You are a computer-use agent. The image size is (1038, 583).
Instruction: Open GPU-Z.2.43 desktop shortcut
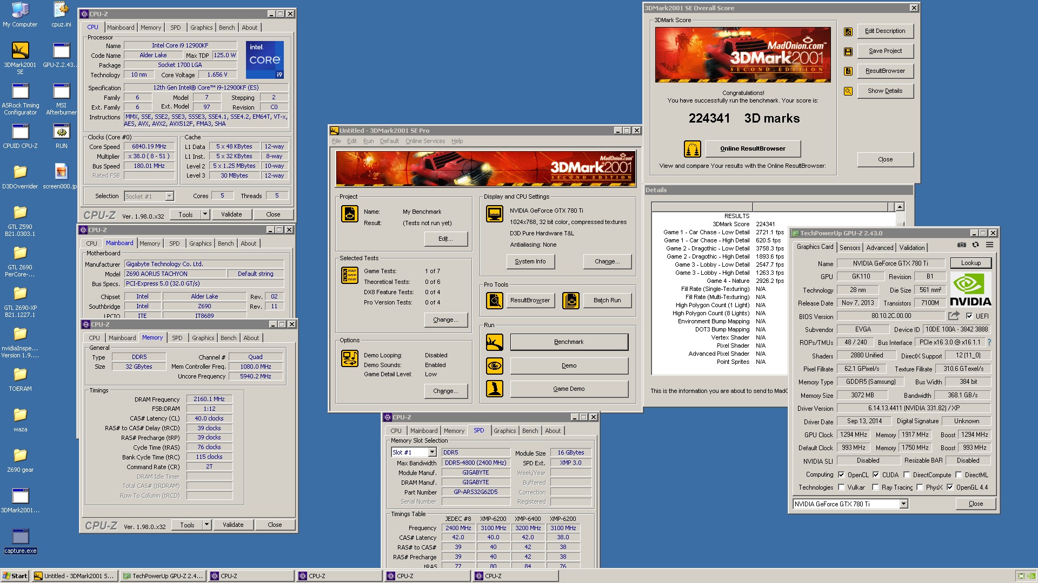point(61,55)
